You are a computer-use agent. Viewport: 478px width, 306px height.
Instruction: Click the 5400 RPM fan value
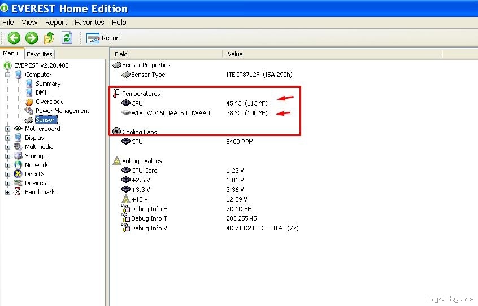click(x=240, y=142)
